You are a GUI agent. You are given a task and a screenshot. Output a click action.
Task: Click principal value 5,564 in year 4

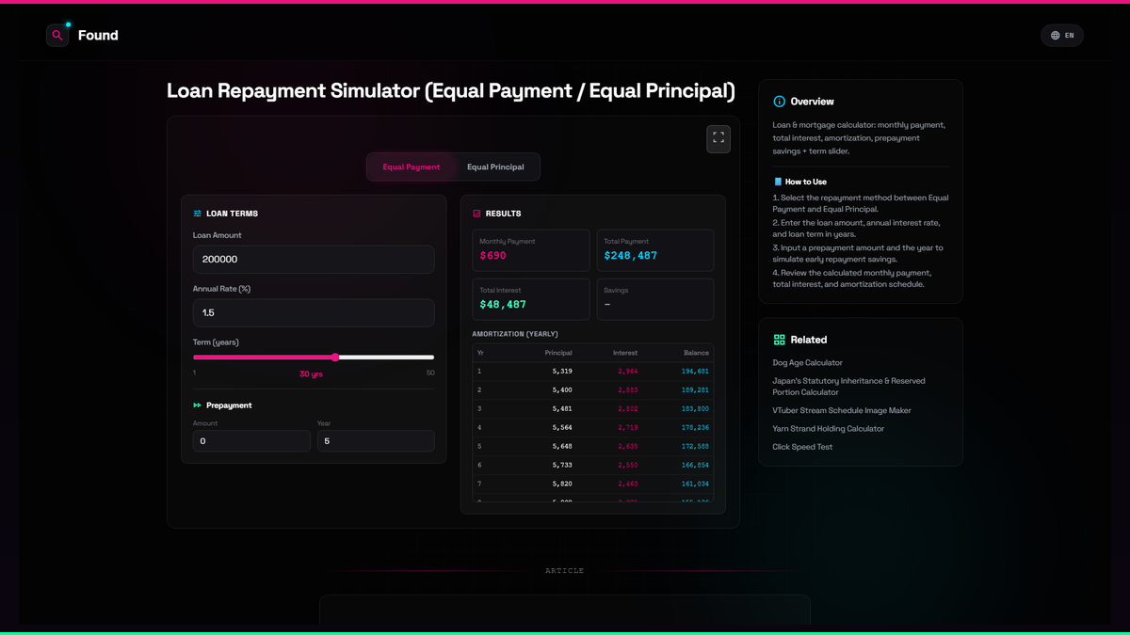click(562, 428)
